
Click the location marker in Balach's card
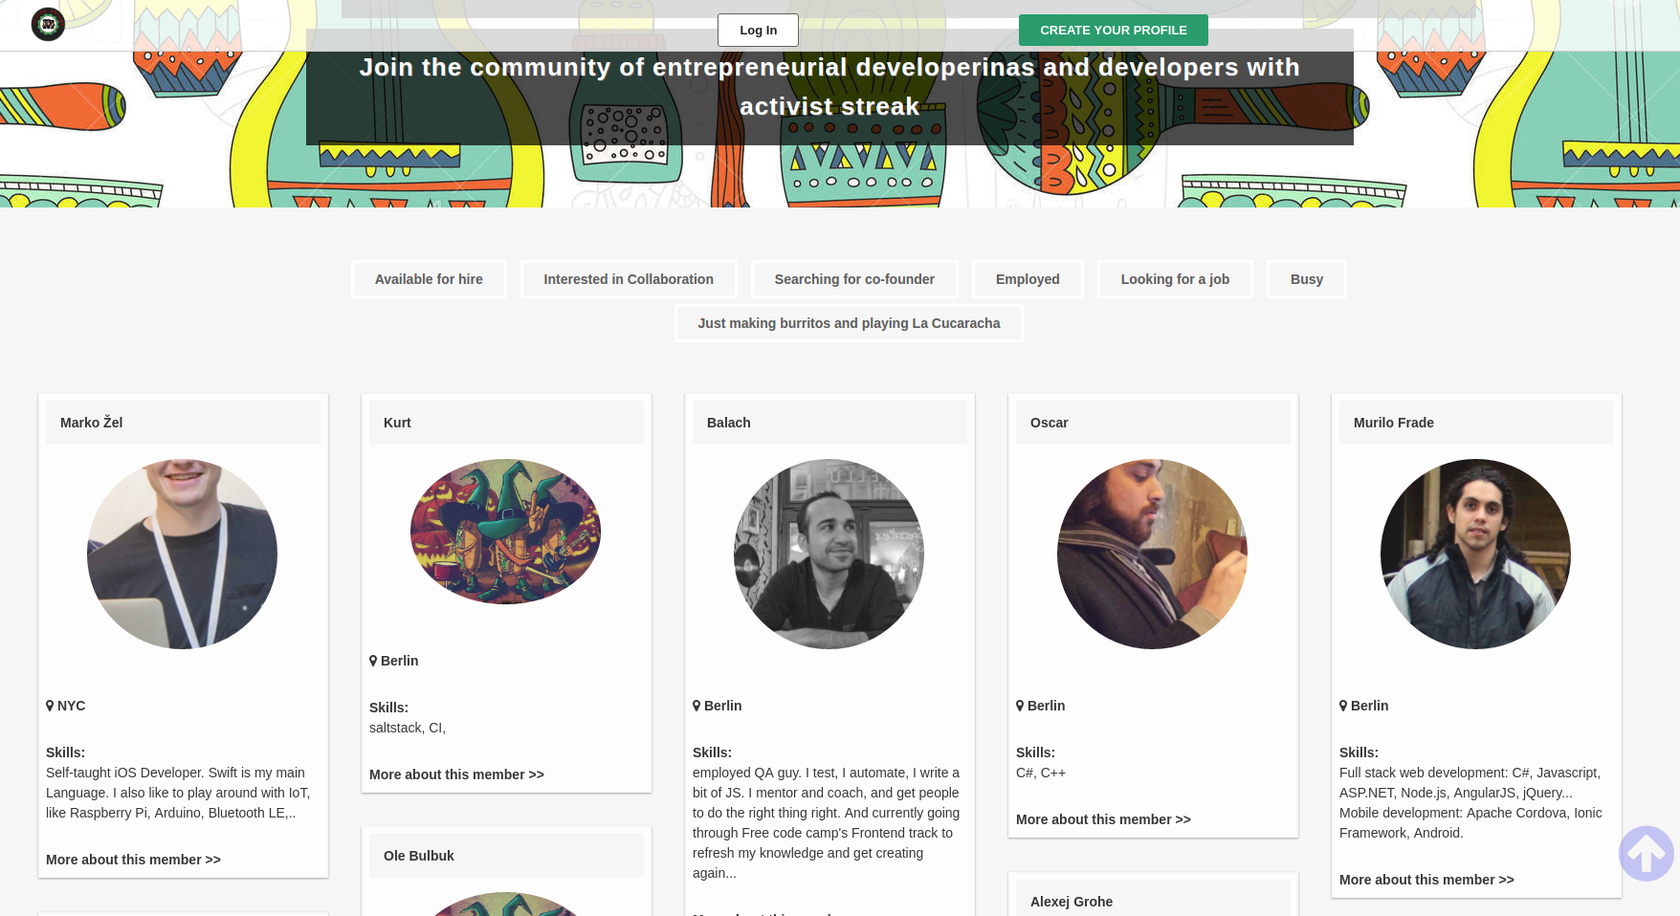coord(696,706)
